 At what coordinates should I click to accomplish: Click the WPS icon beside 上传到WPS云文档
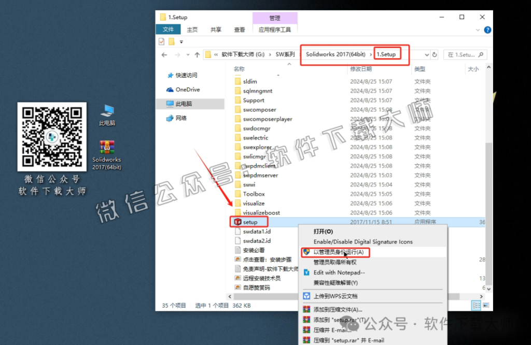(x=306, y=296)
